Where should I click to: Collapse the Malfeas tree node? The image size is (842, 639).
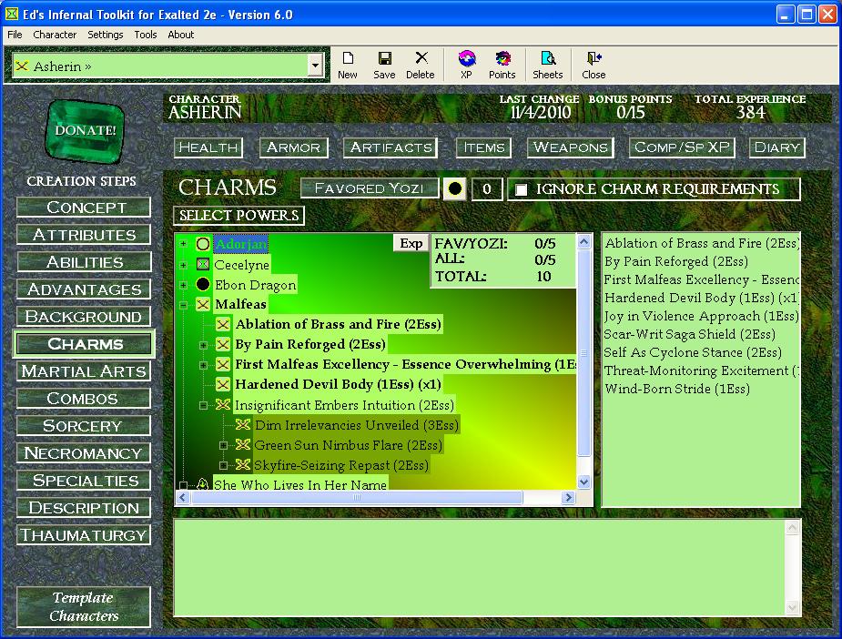pyautogui.click(x=183, y=305)
